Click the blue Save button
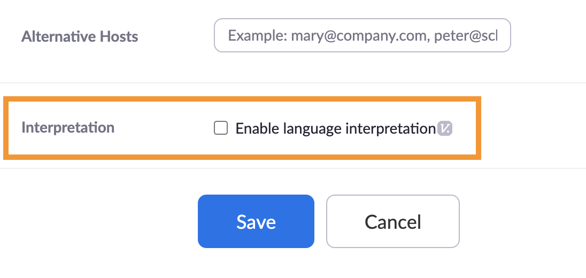 [x=256, y=221]
